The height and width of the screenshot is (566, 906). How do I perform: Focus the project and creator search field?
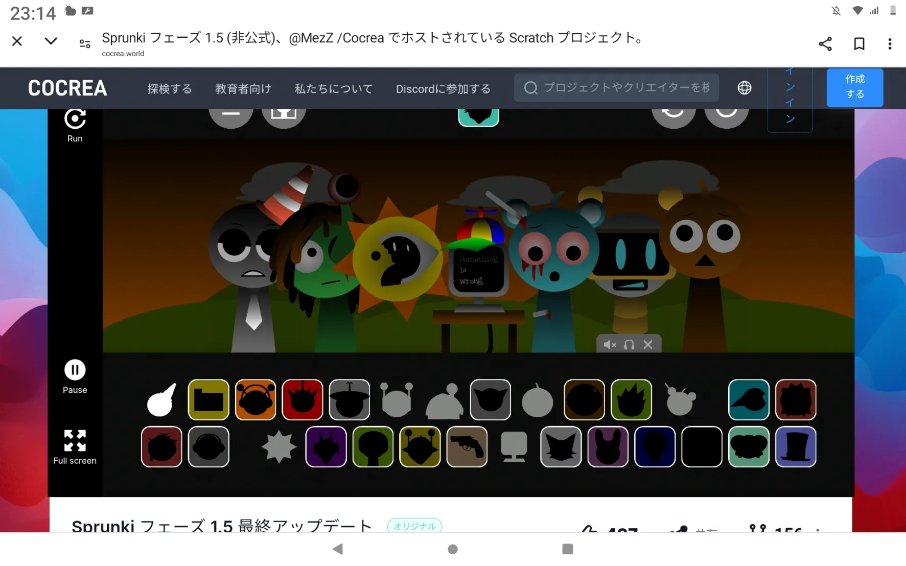[616, 88]
